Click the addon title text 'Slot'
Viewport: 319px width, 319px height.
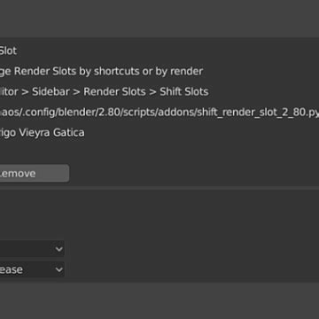pyautogui.click(x=8, y=51)
